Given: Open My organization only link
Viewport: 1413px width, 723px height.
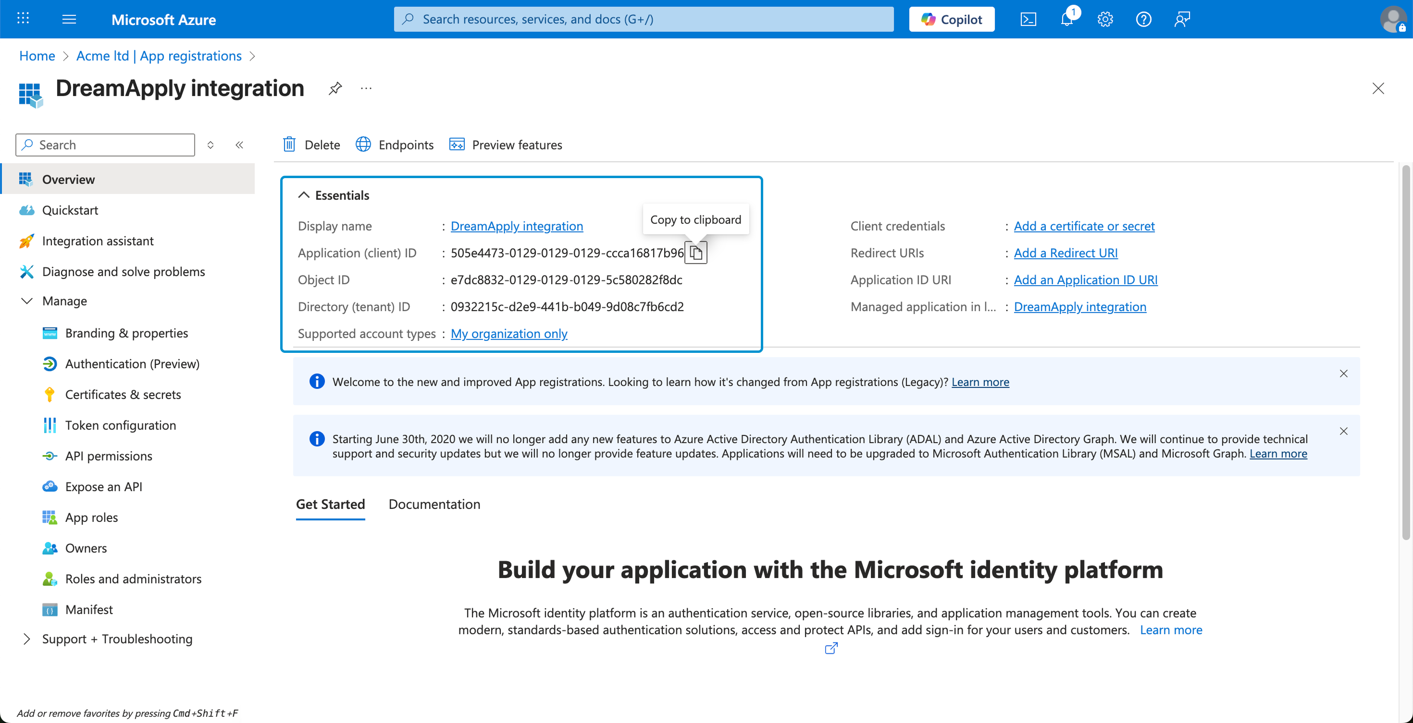Looking at the screenshot, I should 509,333.
